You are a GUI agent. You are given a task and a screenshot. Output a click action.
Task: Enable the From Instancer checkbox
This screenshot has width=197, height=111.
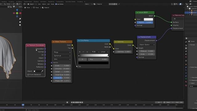(28, 75)
